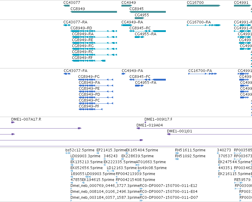Click the Dmel_neb_000769_0446_3727.3prime label
The height and width of the screenshot is (202, 252).
[x=105, y=186]
